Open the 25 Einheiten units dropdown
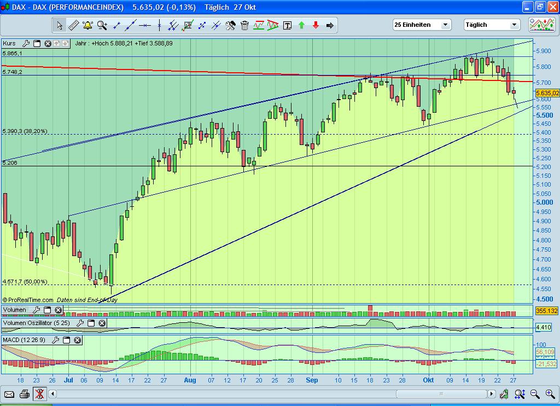The image size is (560, 406). (x=422, y=25)
